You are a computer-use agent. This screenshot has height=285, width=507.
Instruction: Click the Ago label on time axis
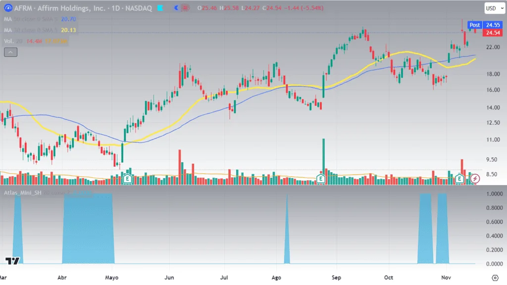[x=276, y=278]
